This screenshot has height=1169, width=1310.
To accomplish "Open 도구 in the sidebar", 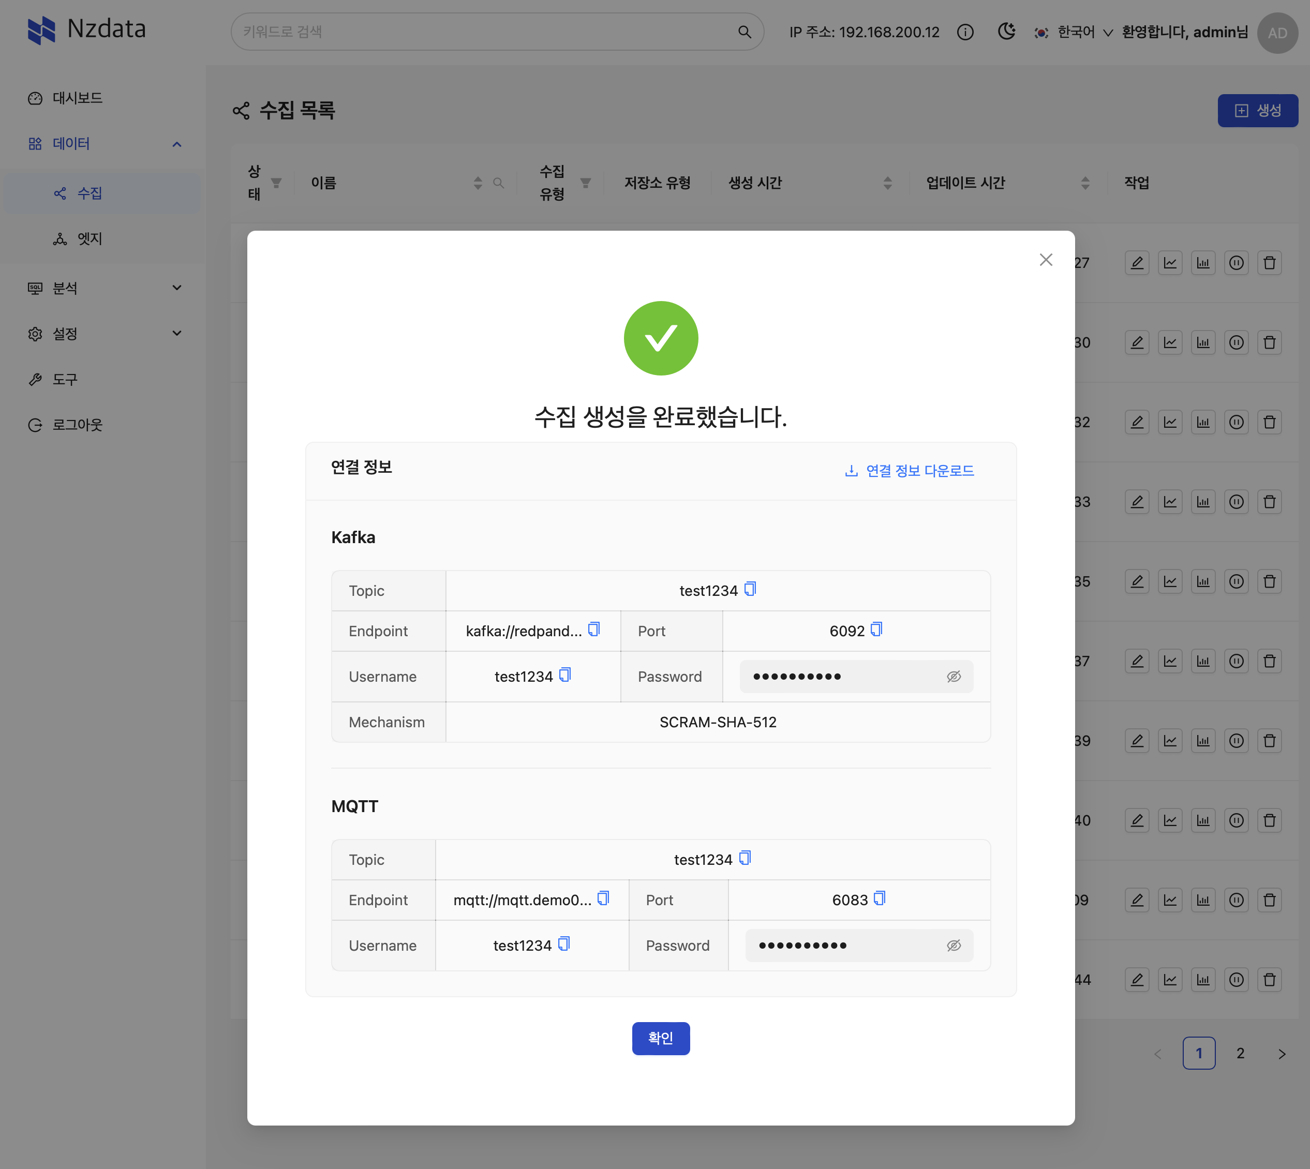I will pos(103,379).
